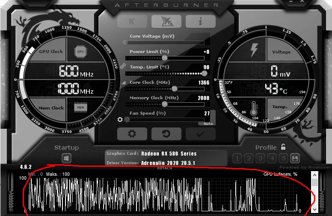Click the 43 °C temperature readout
The height and width of the screenshot is (216, 332).
276,89
